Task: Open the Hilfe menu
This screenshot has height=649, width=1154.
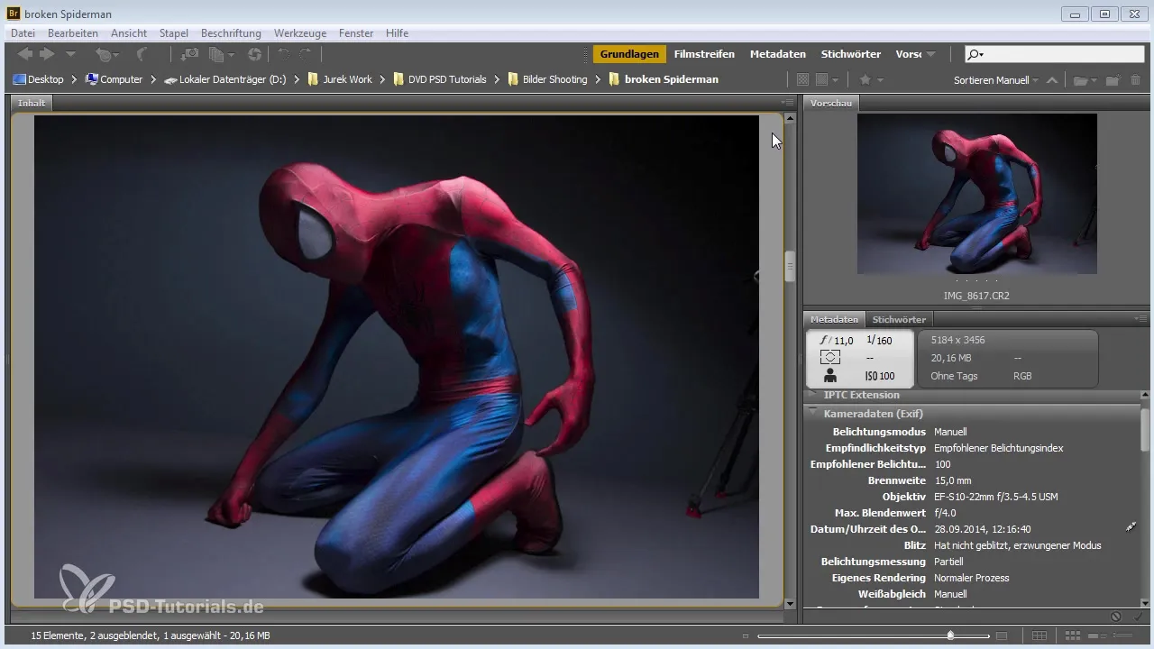Action: [x=397, y=33]
